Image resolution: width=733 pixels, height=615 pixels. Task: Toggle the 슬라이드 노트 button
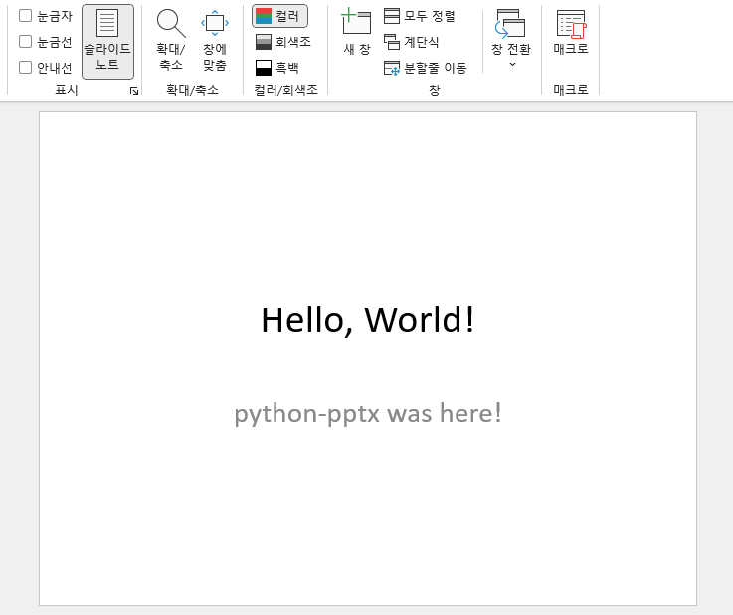point(107,42)
